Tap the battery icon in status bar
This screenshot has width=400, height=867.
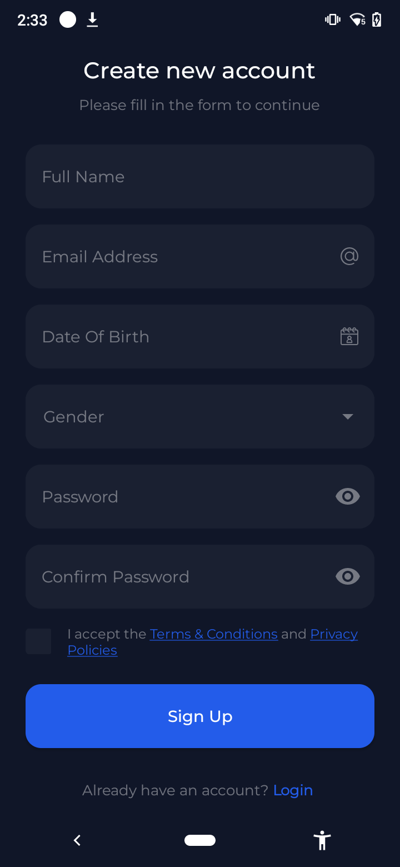pyautogui.click(x=377, y=20)
